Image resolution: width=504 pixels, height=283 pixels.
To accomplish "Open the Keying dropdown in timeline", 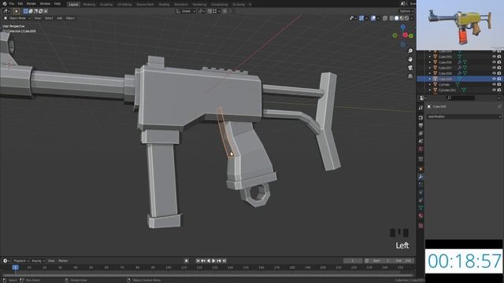I will (x=38, y=261).
